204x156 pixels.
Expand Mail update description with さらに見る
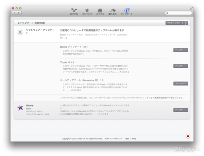(76, 90)
